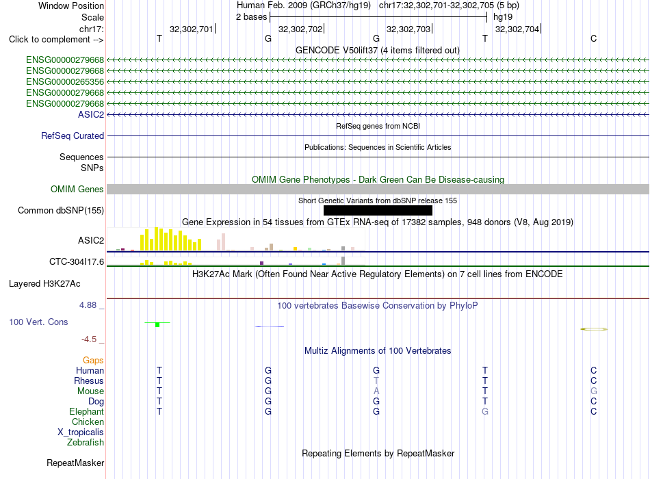Image resolution: width=650 pixels, height=479 pixels.
Task: Click the 'Click to complement -->' label
Action: point(56,40)
